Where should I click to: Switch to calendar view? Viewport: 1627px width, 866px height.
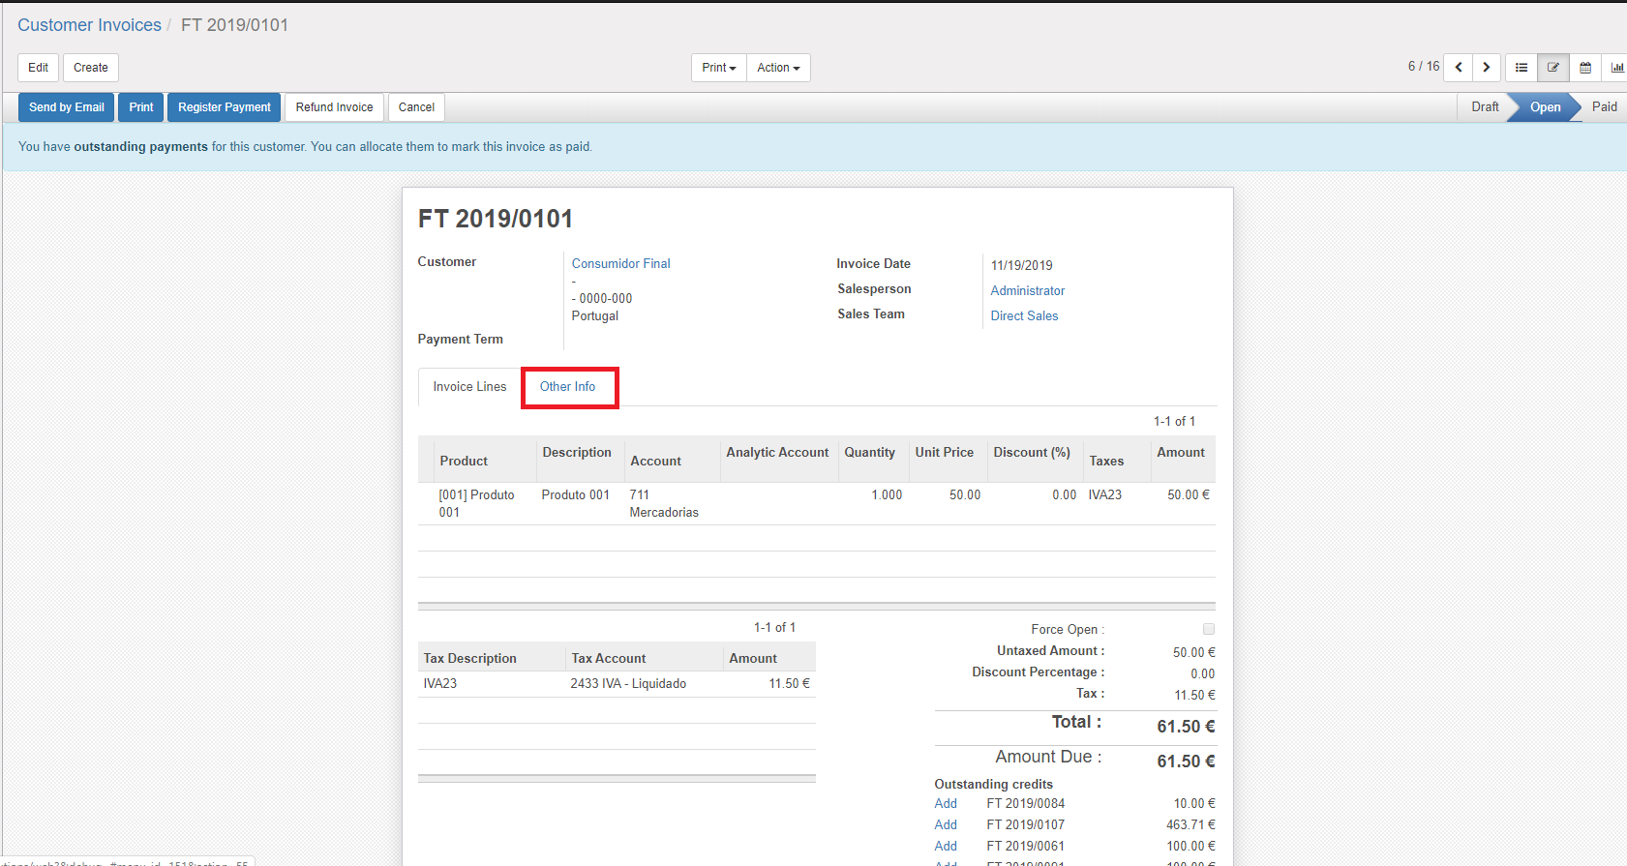click(x=1585, y=68)
